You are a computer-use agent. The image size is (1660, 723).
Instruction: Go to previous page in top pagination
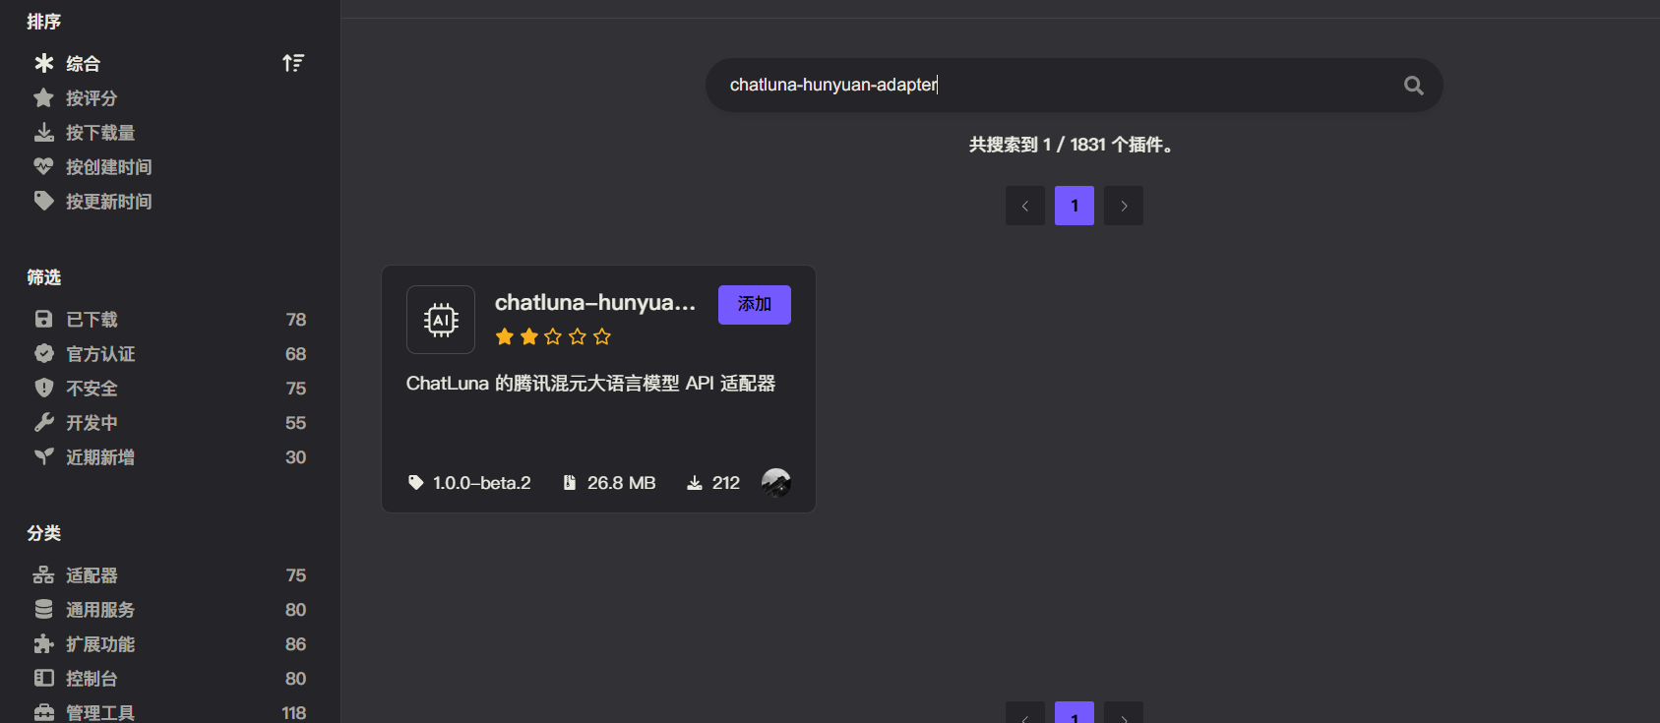(1025, 206)
